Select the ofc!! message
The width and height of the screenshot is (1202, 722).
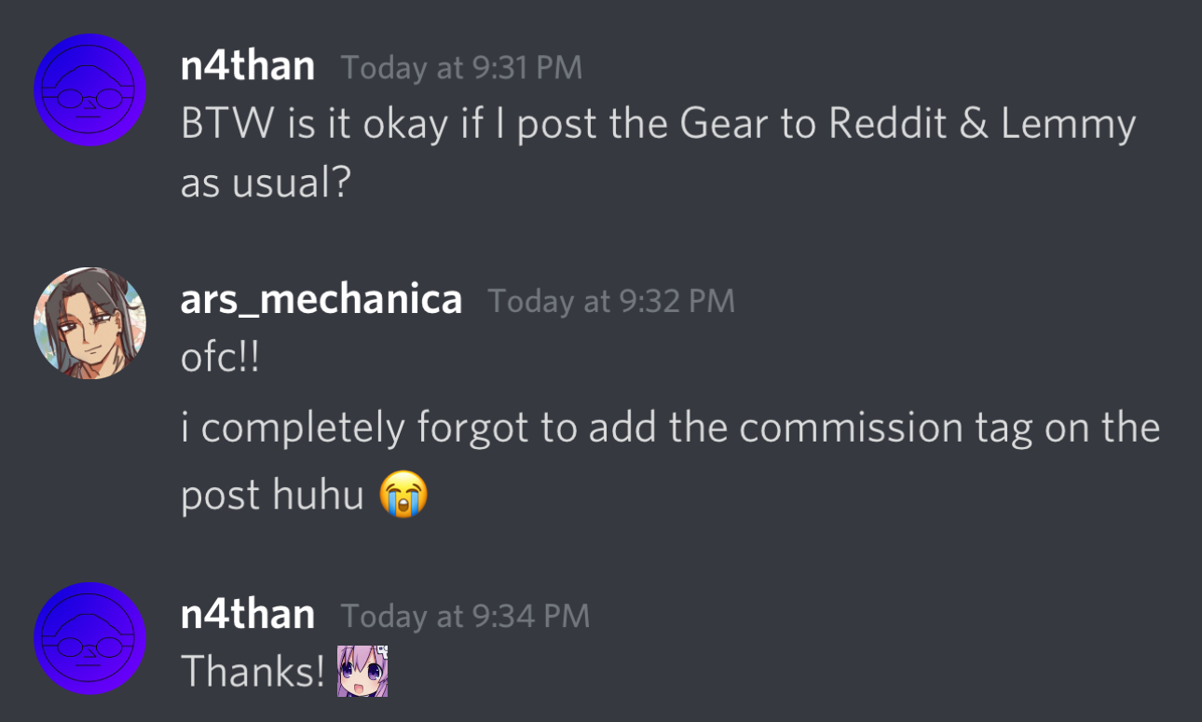(x=219, y=359)
